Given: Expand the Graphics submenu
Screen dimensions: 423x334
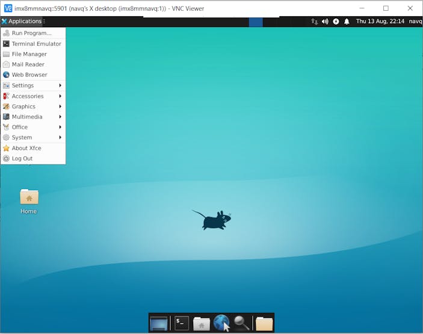Looking at the screenshot, I should click(x=33, y=107).
